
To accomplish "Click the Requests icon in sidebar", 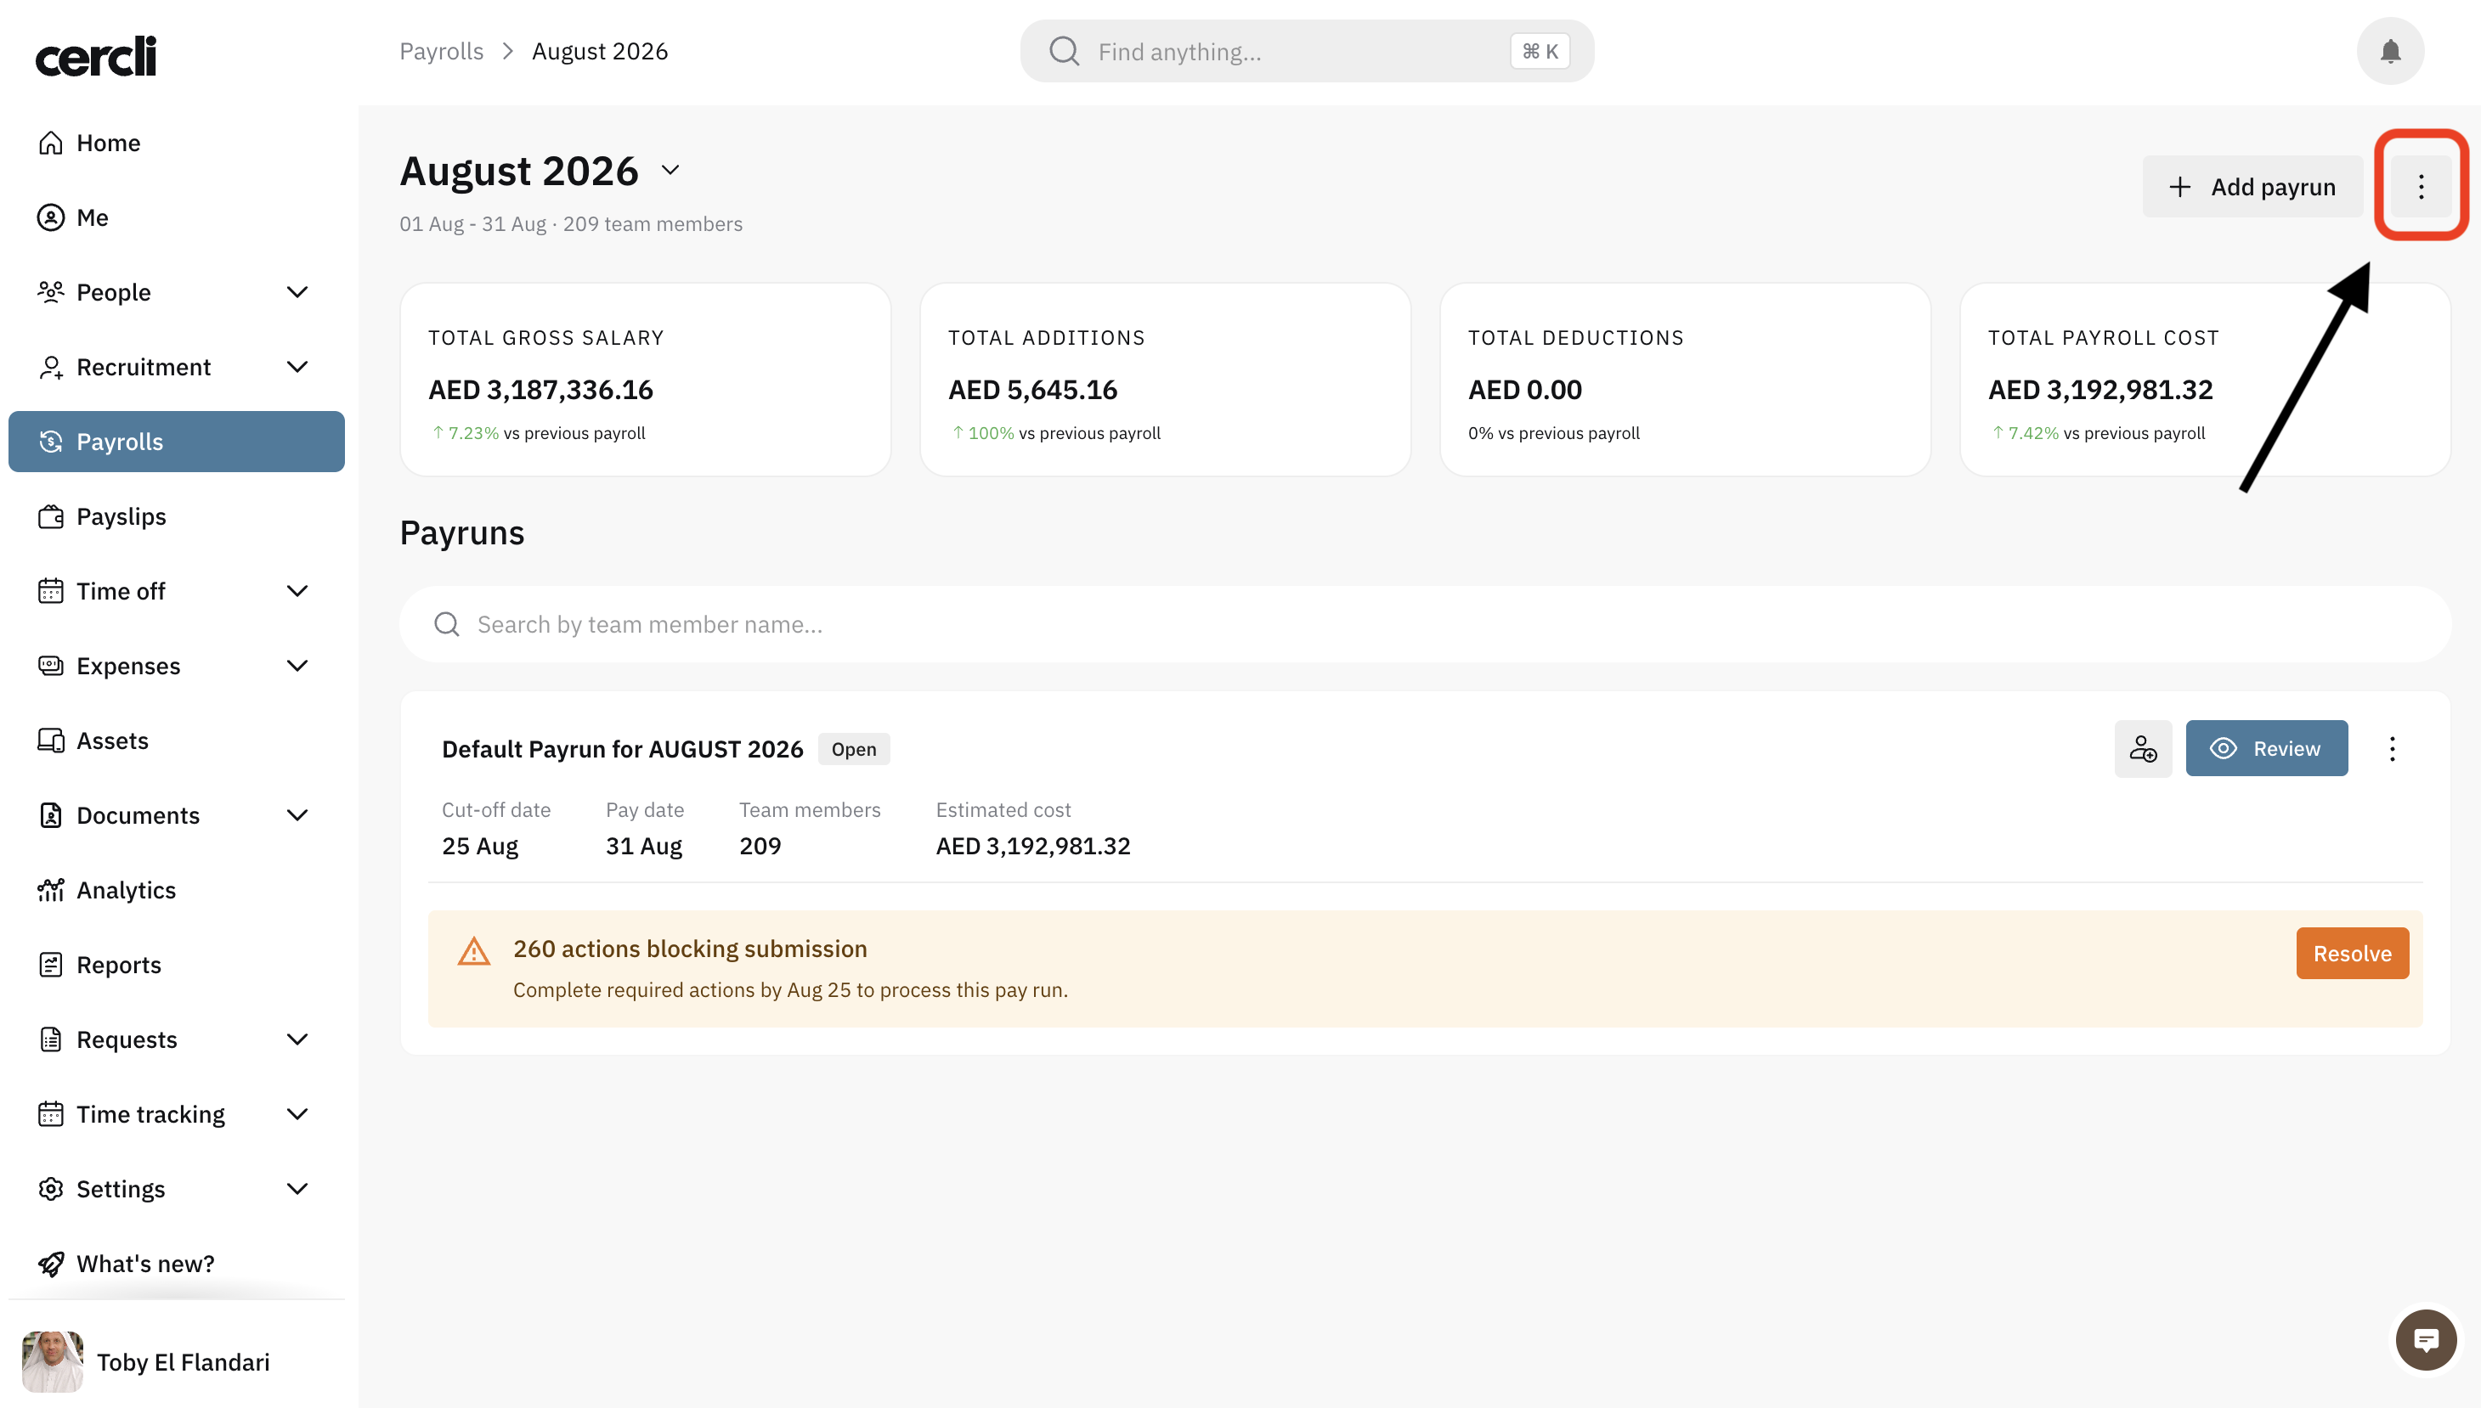I will point(51,1039).
